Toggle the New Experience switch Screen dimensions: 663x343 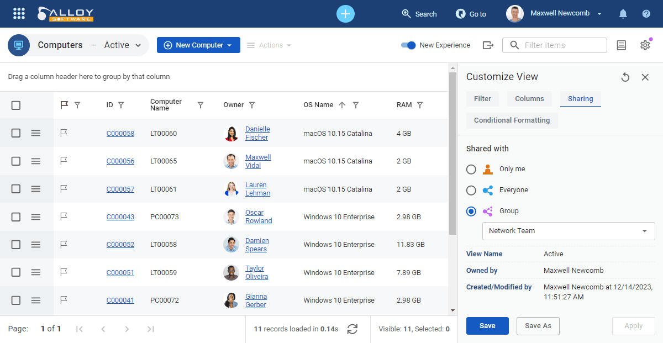(x=408, y=45)
